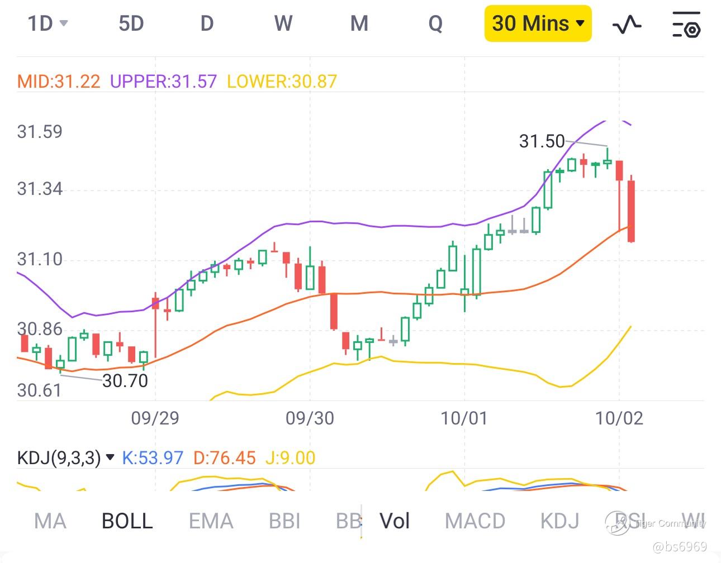
Task: Show the Vol sub-chart indicator
Action: 395,521
